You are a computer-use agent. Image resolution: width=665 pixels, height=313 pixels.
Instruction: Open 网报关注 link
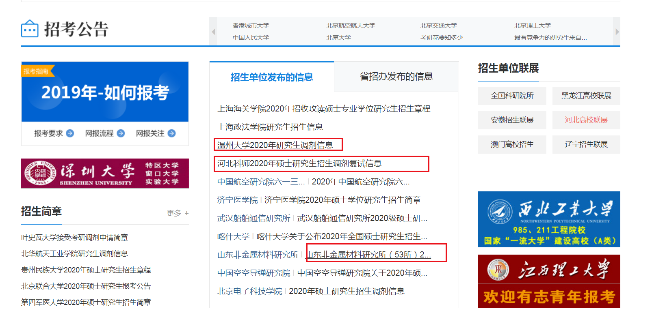coord(150,133)
